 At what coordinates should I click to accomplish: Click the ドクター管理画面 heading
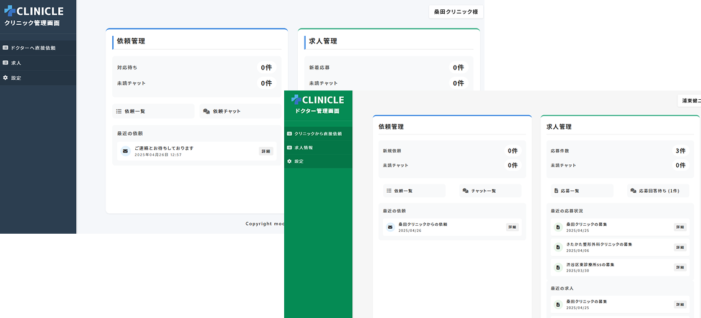pyautogui.click(x=318, y=111)
